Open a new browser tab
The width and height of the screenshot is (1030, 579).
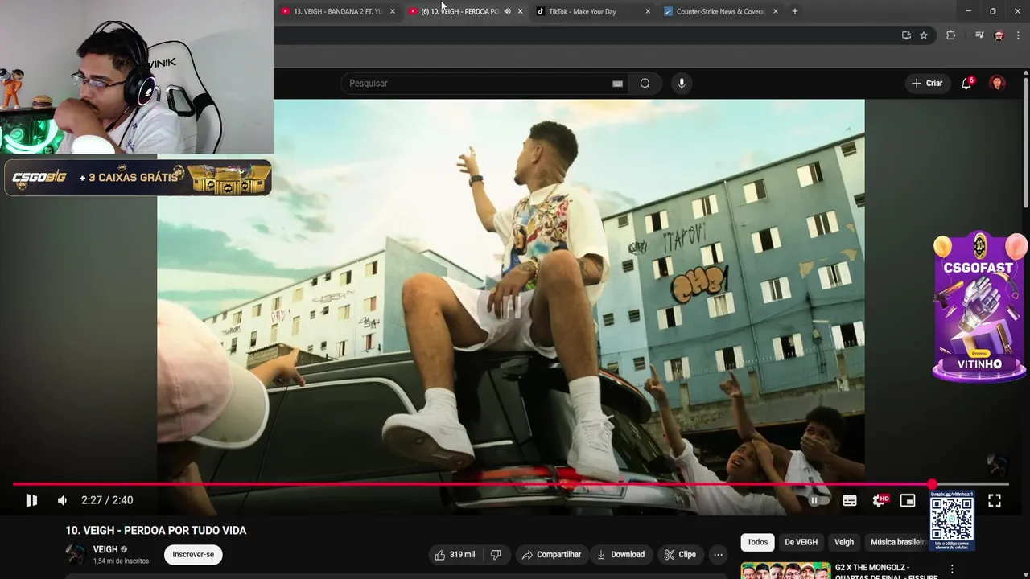[795, 11]
